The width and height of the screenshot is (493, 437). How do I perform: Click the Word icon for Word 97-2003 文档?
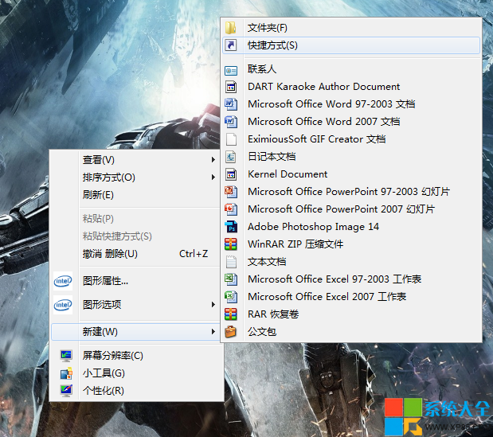(231, 104)
